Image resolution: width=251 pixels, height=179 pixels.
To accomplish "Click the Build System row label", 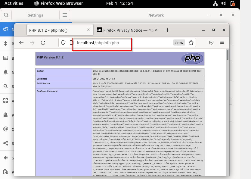I will tap(43, 83).
